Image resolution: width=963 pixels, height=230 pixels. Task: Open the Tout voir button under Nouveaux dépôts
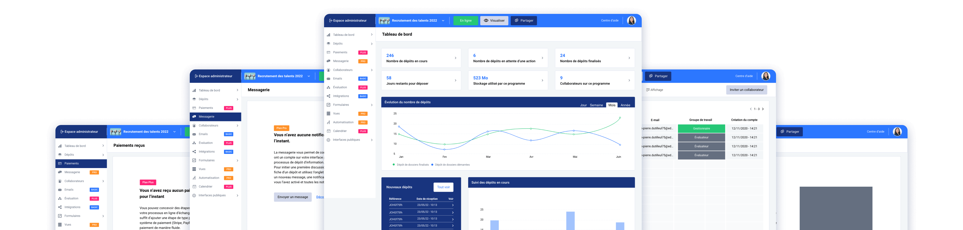coord(443,187)
